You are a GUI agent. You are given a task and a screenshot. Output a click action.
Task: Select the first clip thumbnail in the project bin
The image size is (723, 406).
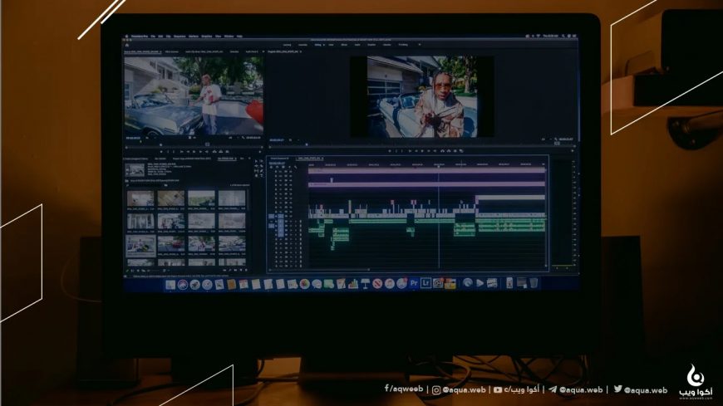(140, 198)
